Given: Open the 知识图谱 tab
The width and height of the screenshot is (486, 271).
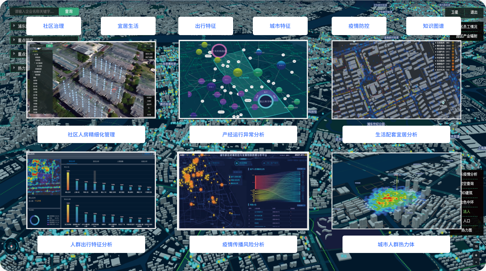Looking at the screenshot, I should pos(433,26).
